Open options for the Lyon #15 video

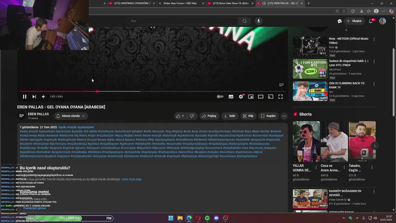pos(374,62)
